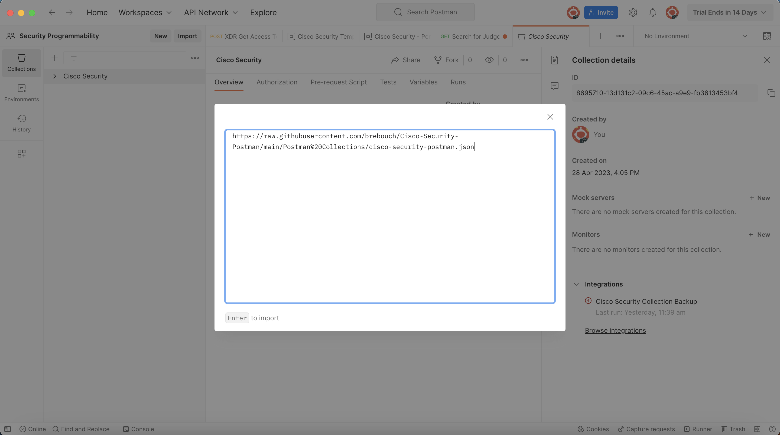The width and height of the screenshot is (780, 435).
Task: Collapse the Integrations section
Action: [x=576, y=284]
